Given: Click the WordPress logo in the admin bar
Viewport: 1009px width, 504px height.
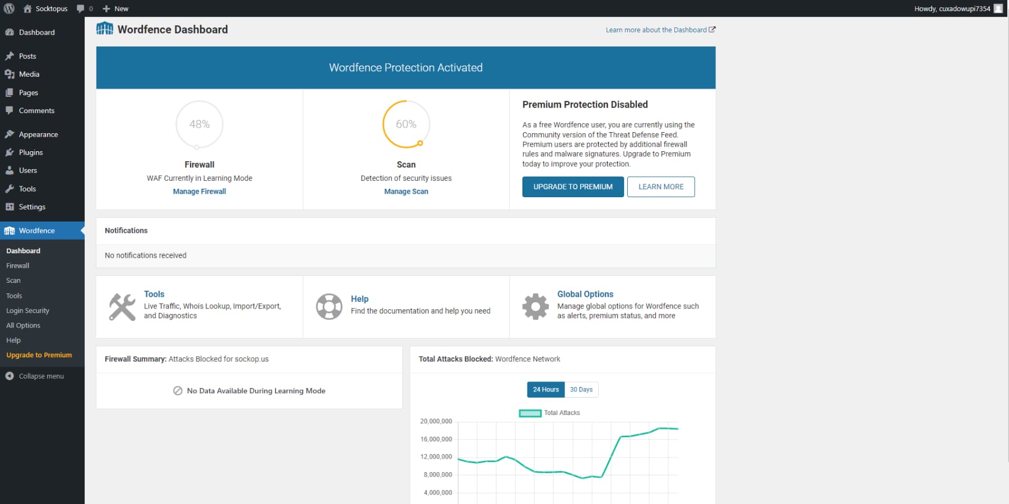Looking at the screenshot, I should pos(8,8).
